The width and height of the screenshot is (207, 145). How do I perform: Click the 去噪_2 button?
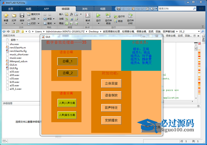pyautogui.click(x=67, y=73)
